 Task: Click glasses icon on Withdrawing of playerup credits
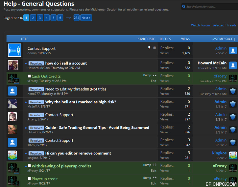coord(155,165)
